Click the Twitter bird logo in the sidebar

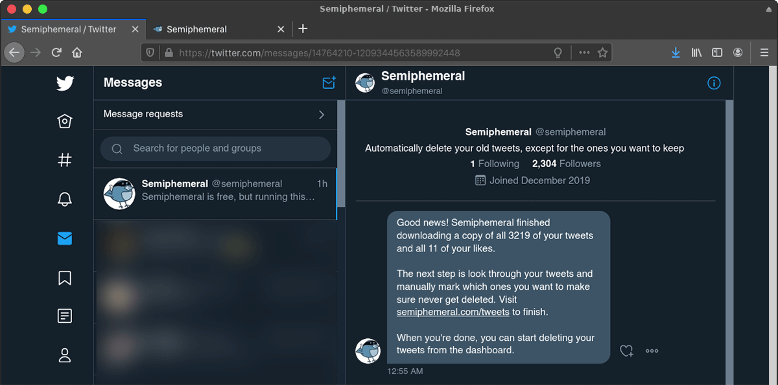pos(65,83)
